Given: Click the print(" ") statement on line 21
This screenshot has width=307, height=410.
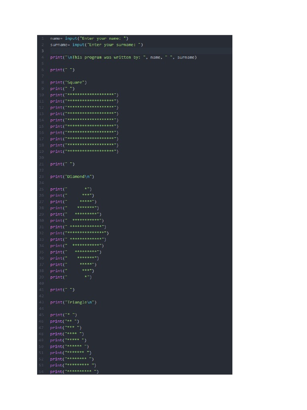Looking at the screenshot, I should pos(62,164).
